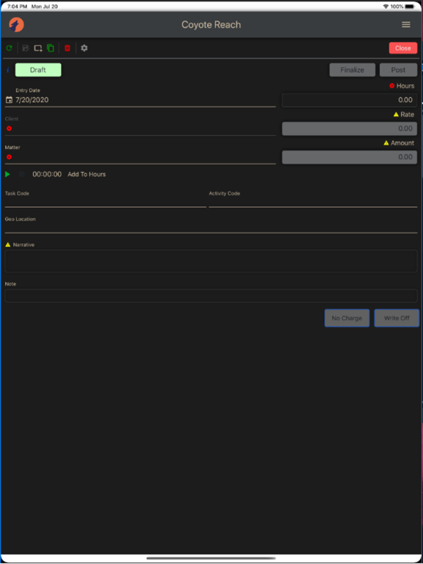Viewport: 423px width, 564px height.
Task: Click red required icon in Matter field
Action: [x=9, y=157]
